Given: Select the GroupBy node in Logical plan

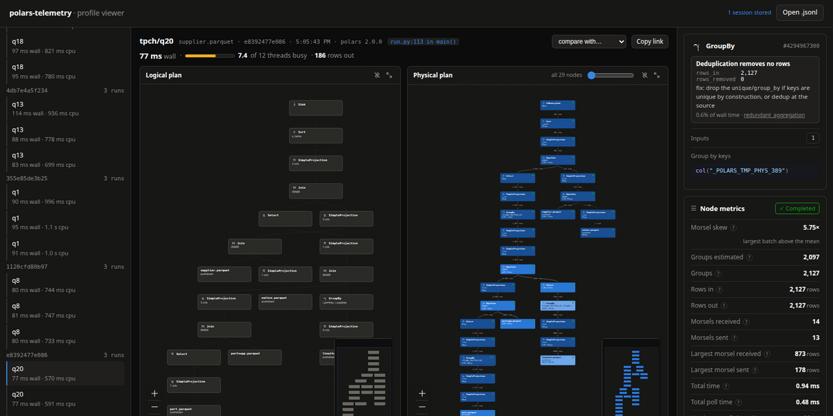Looking at the screenshot, I should (346, 302).
